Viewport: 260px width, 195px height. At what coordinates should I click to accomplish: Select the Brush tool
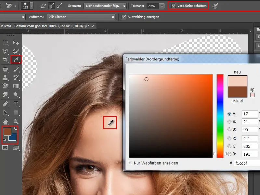16,69
